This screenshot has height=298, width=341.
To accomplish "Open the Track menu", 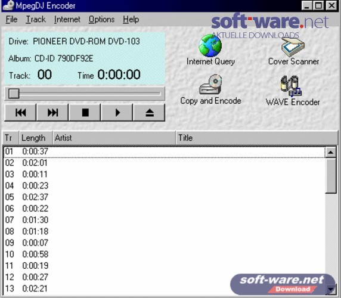I will coord(36,20).
